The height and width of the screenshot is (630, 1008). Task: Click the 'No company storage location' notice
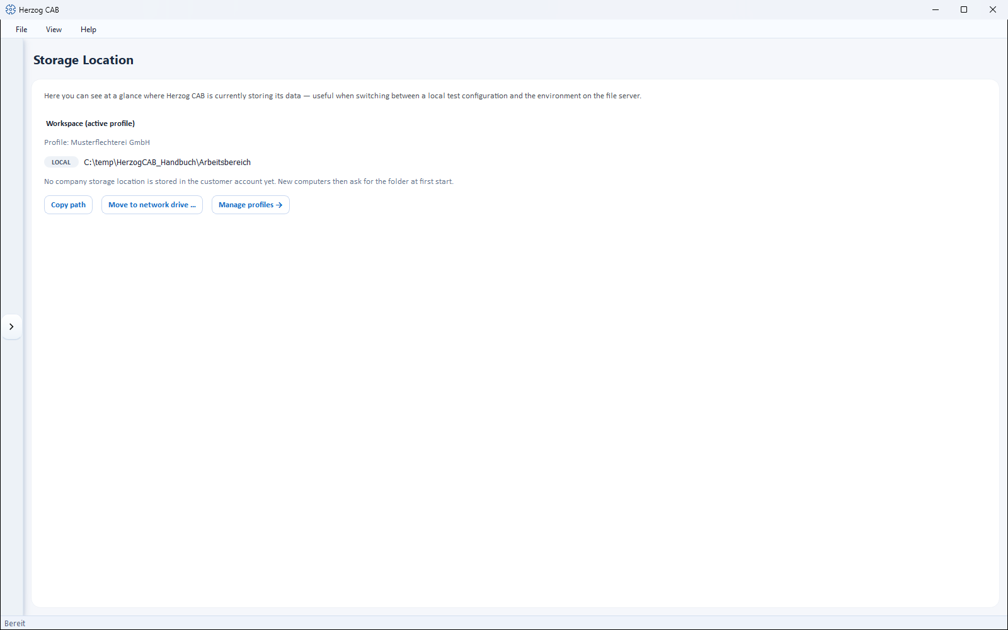[249, 181]
